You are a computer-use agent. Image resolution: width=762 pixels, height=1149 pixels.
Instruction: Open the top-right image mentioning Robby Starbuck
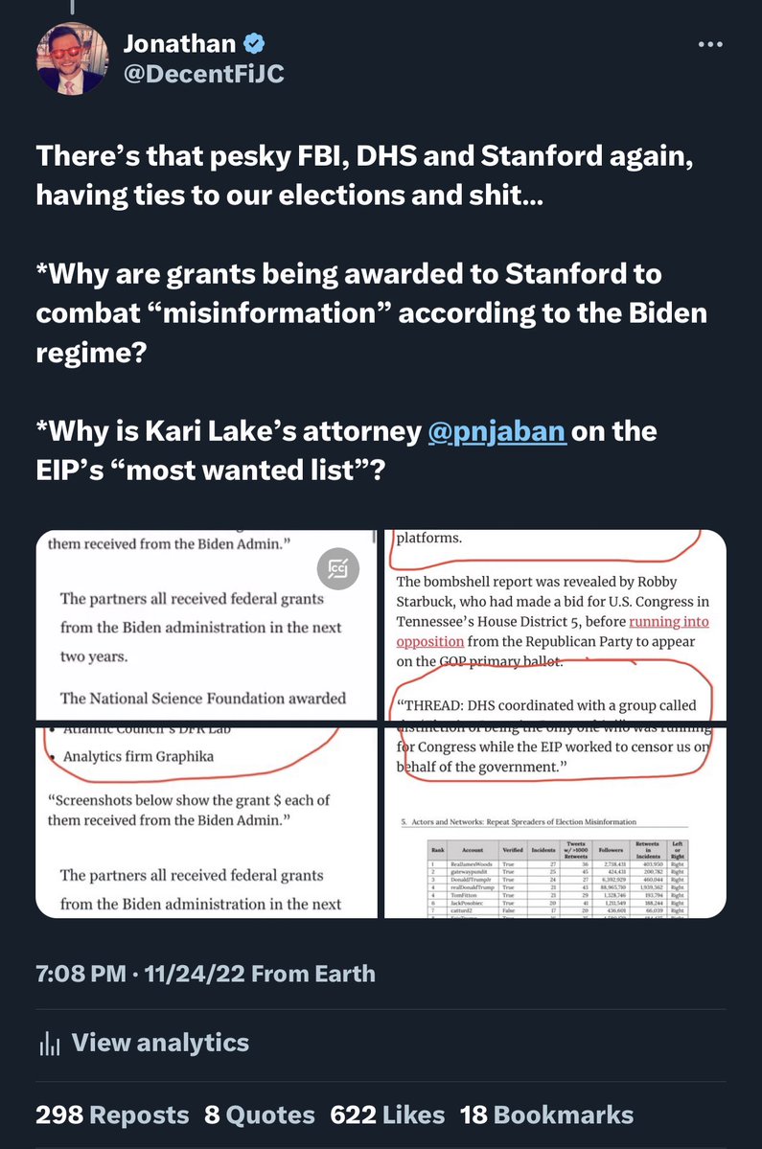click(x=555, y=625)
